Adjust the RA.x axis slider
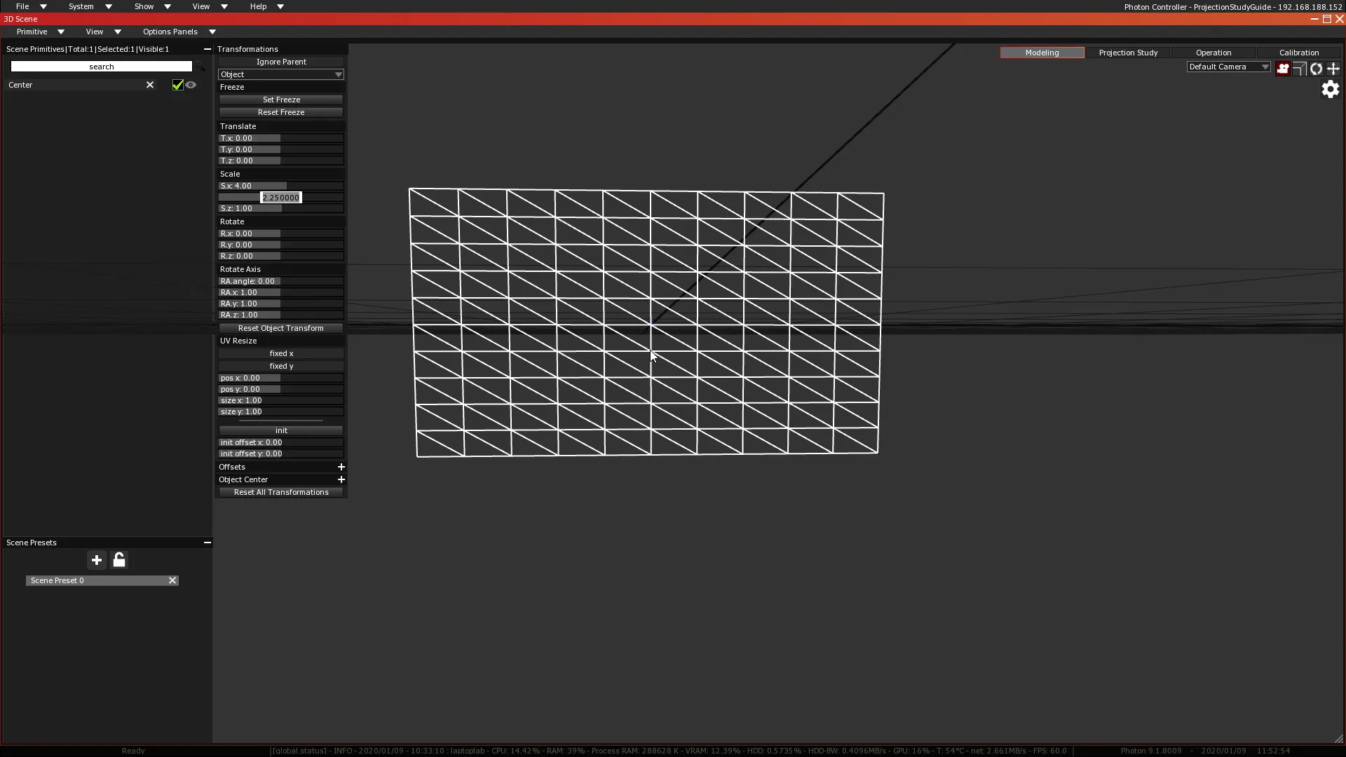The image size is (1346, 757). click(281, 292)
